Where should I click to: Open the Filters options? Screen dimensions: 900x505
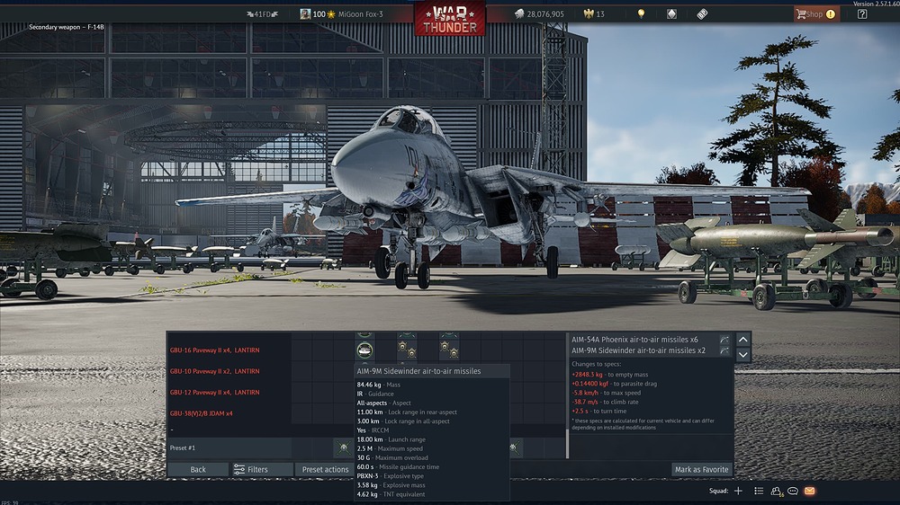[x=262, y=469]
